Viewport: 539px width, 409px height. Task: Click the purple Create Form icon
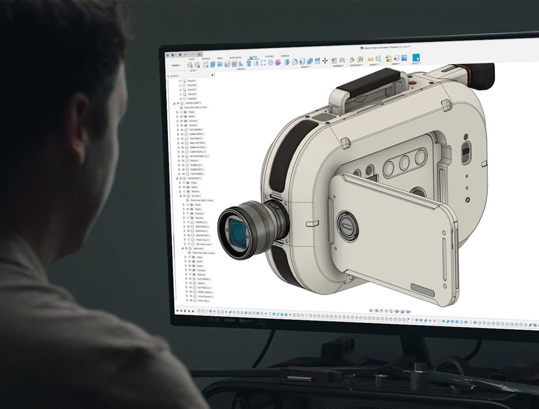(278, 63)
